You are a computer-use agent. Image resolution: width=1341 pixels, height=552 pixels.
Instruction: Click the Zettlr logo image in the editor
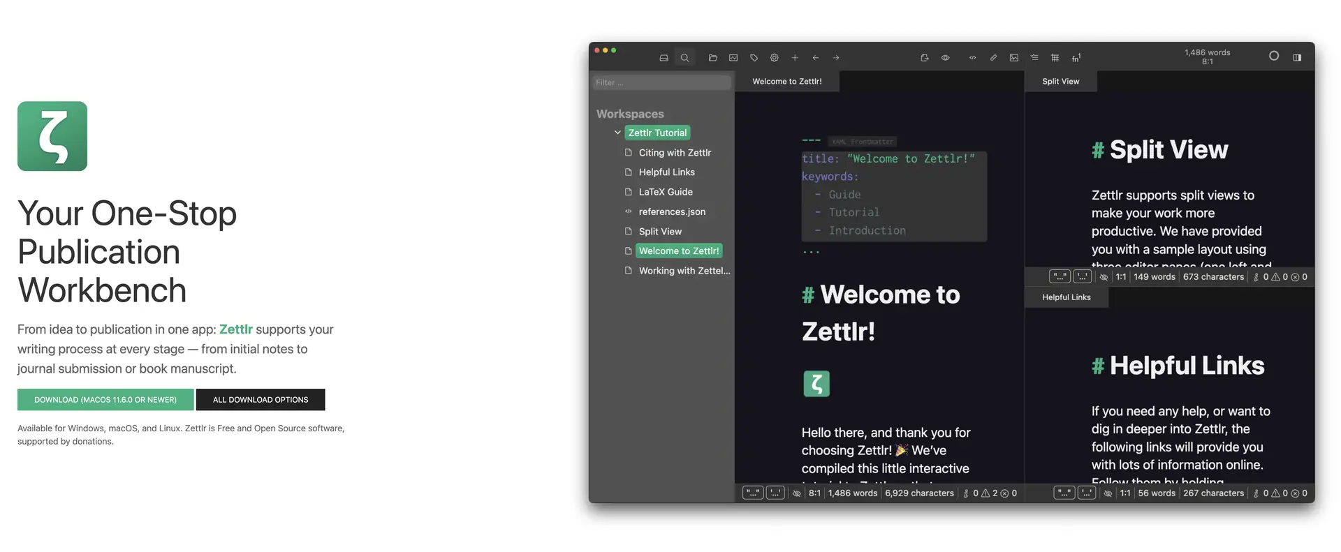pyautogui.click(x=816, y=384)
